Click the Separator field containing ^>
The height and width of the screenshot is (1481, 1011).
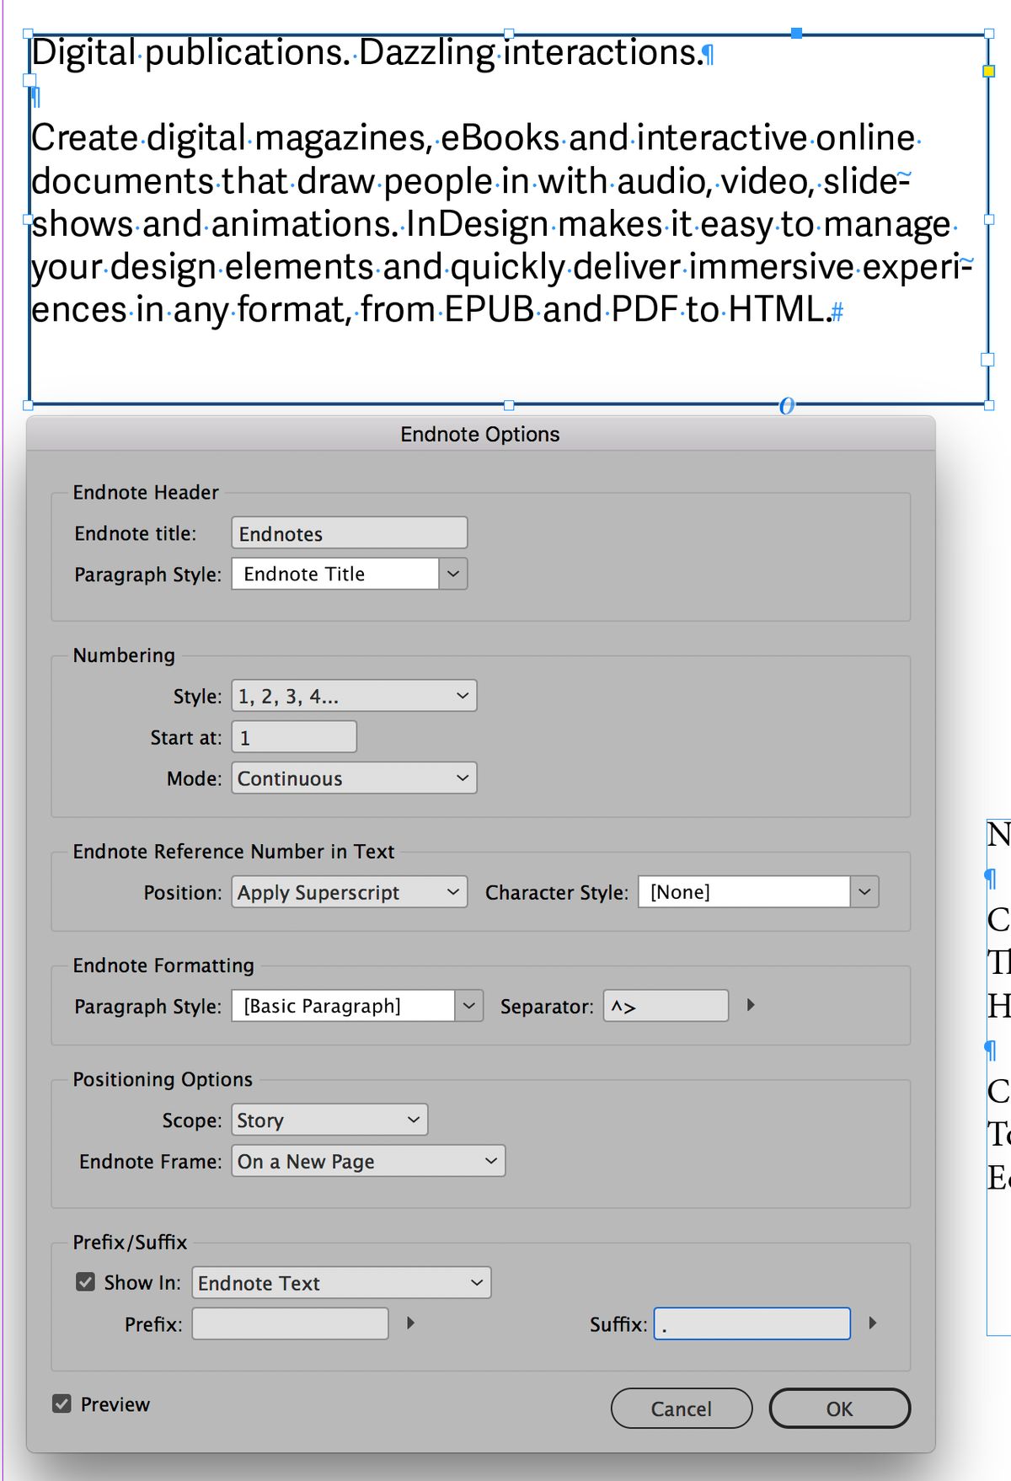click(665, 1005)
